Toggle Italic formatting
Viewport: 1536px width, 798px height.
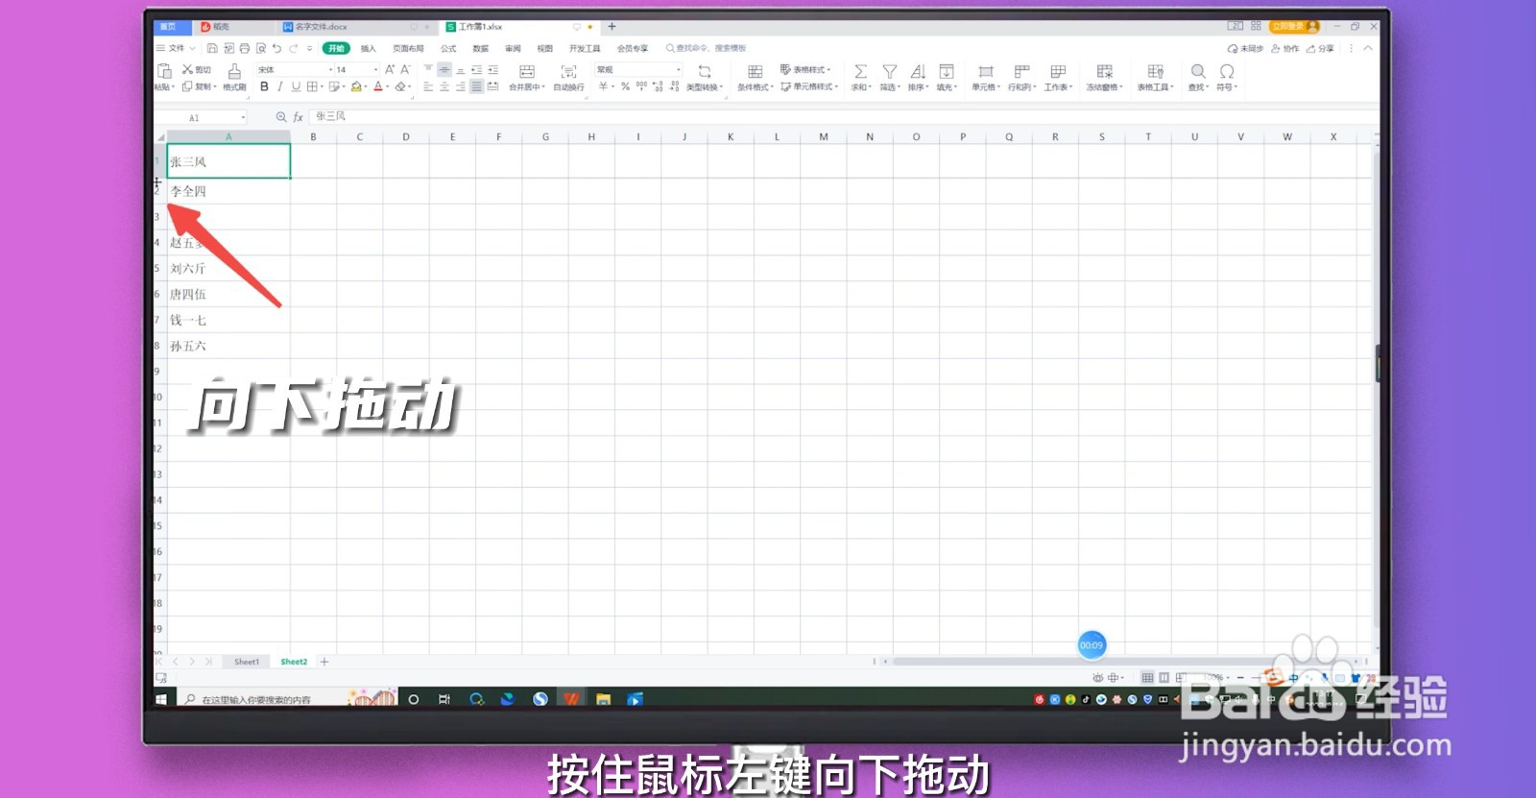coord(279,86)
